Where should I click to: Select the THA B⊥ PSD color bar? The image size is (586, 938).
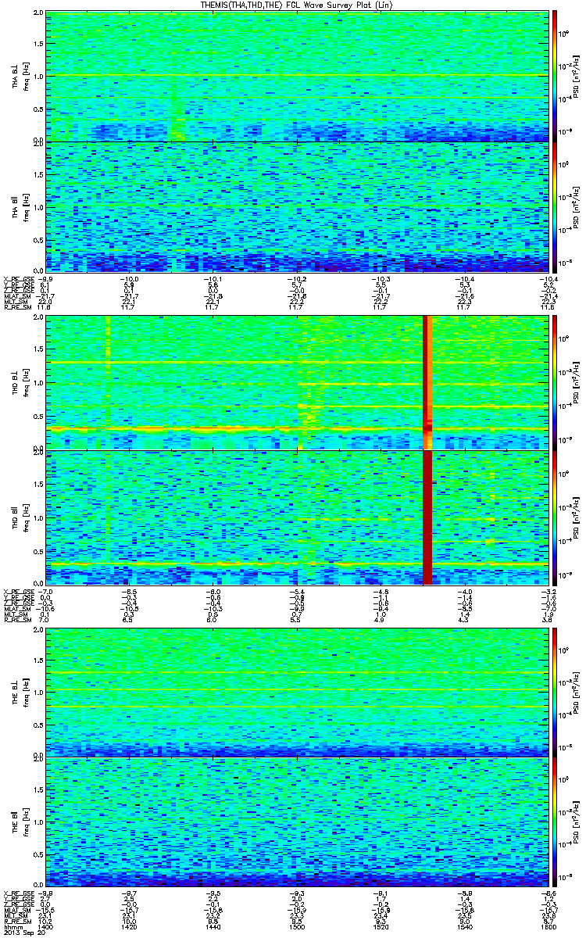[555, 76]
